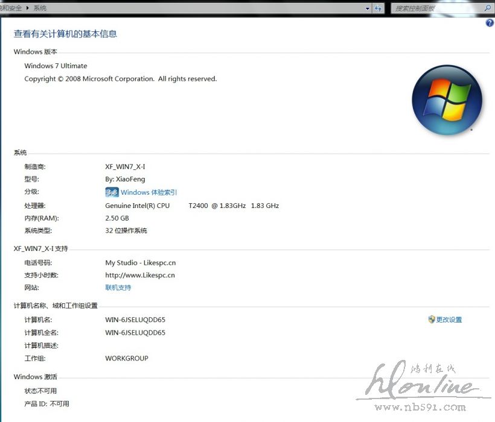Expand the breadcrumb arrow before 系统
This screenshot has width=495, height=422.
point(27,8)
